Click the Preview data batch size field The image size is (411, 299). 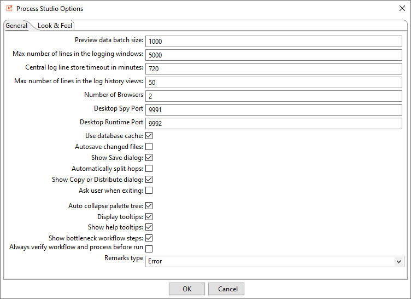pyautogui.click(x=274, y=42)
